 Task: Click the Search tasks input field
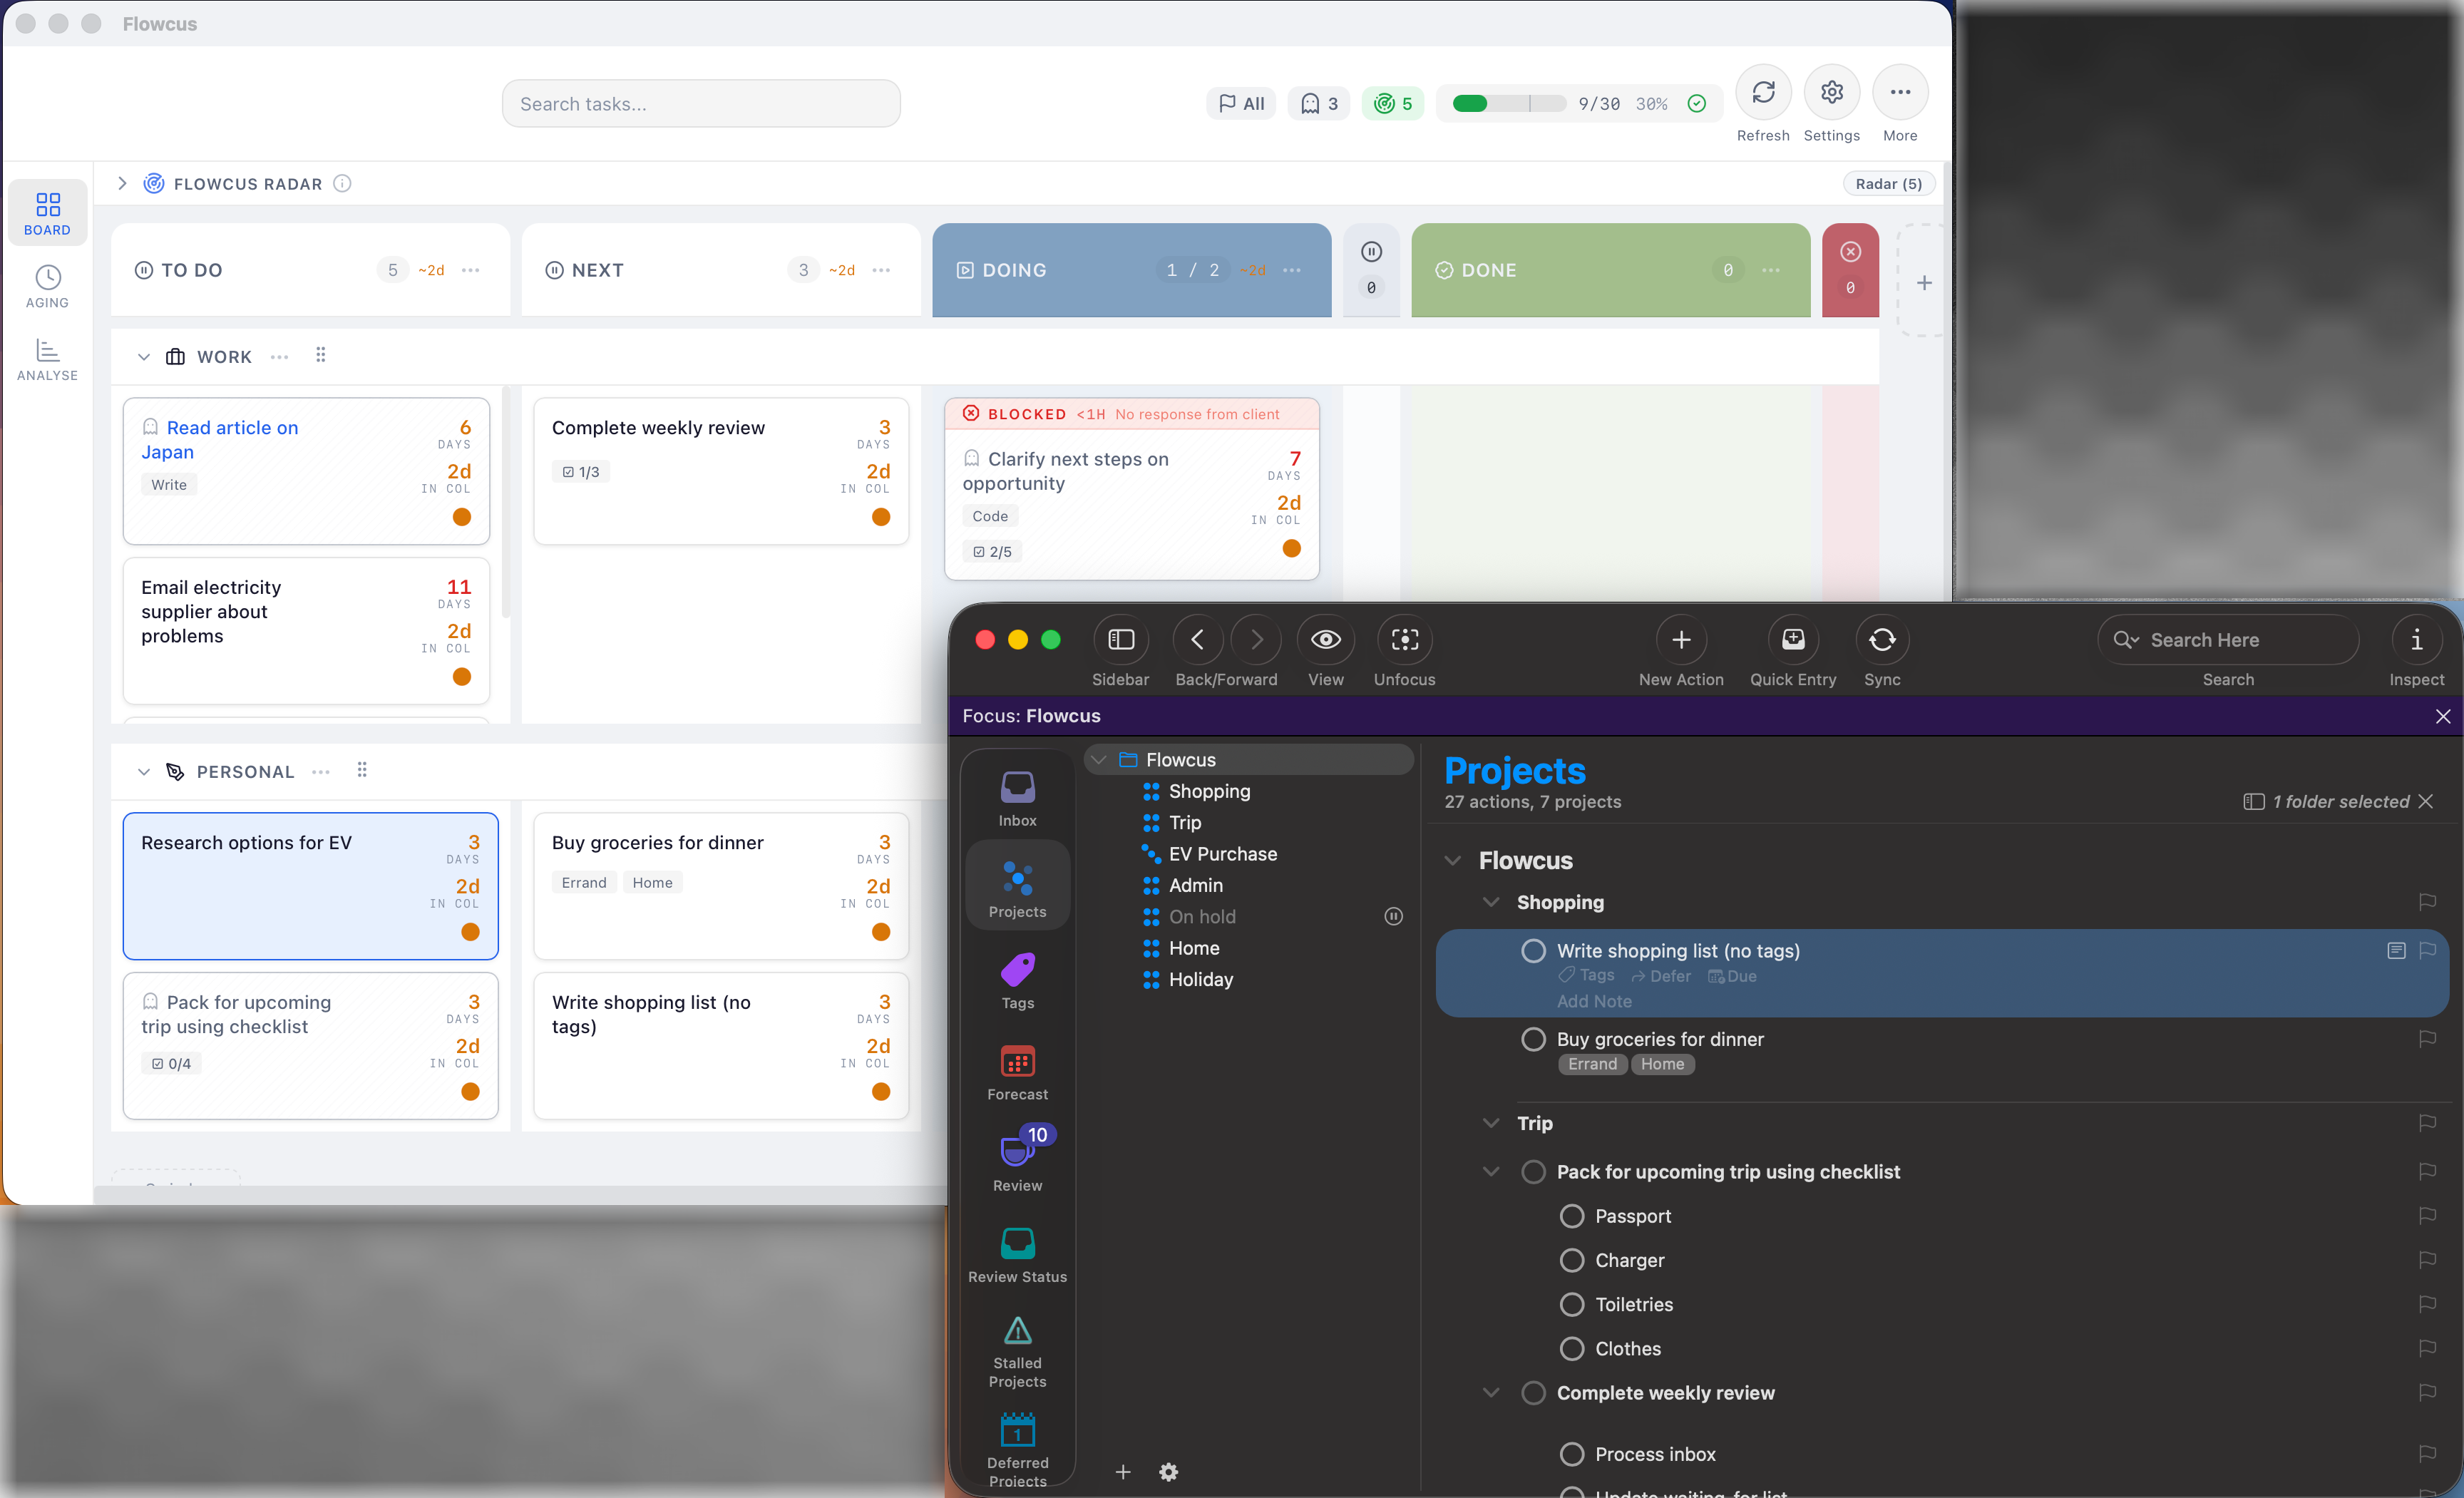click(700, 103)
